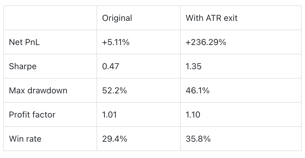Select the +236.29% Net PnL value
Image resolution: width=305 pixels, height=158 pixels.
coord(206,42)
